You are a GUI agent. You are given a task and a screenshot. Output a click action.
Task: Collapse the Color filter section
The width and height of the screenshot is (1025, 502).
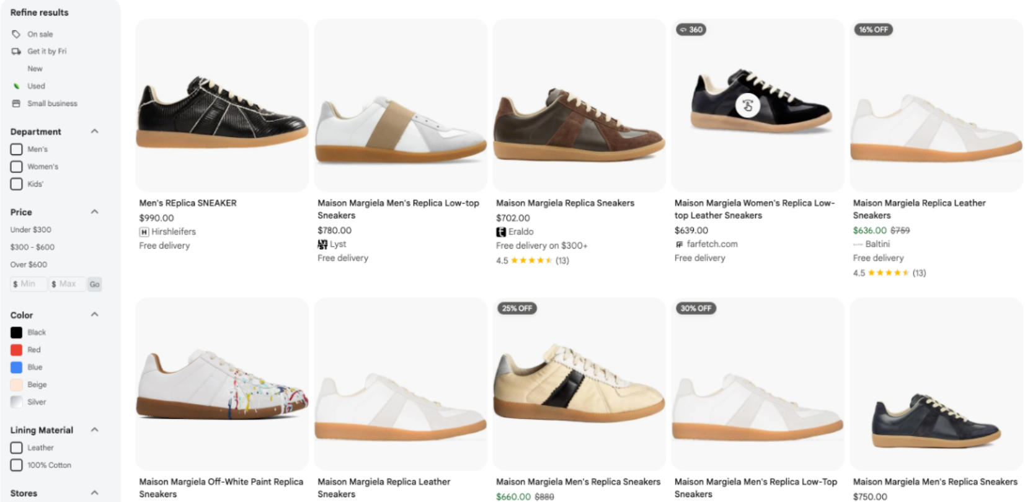coord(95,315)
